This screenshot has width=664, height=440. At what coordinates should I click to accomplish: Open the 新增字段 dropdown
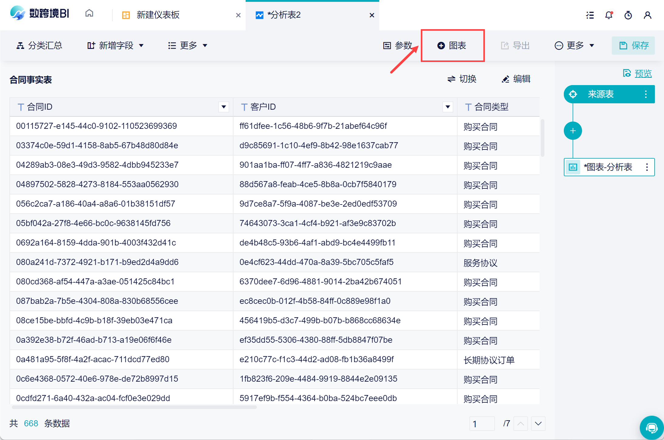tap(116, 46)
